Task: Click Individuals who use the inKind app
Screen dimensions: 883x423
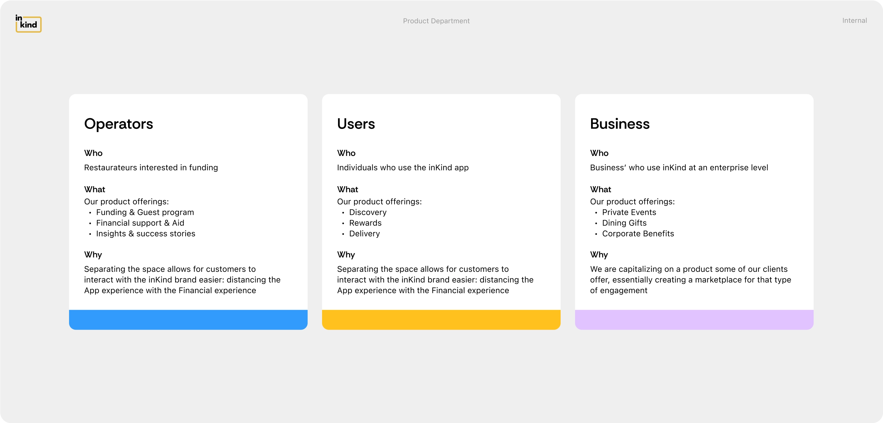Action: 402,167
